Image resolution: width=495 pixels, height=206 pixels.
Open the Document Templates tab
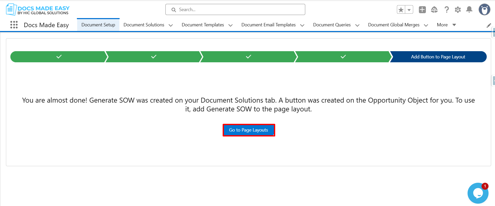(x=203, y=25)
